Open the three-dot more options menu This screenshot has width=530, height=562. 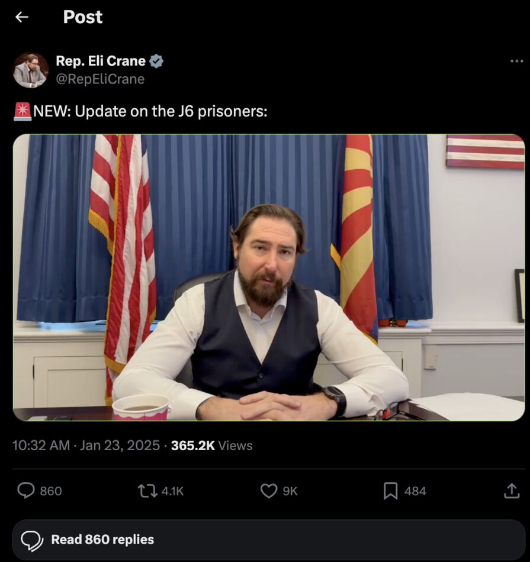[516, 61]
